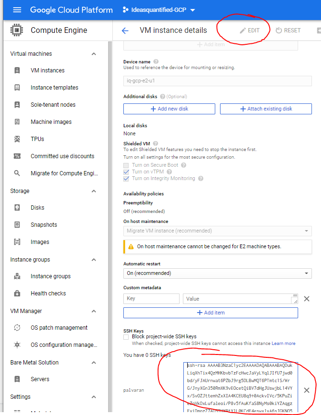The height and width of the screenshot is (415, 321).
Task: Click the Images icon in Storage
Action: click(17, 242)
